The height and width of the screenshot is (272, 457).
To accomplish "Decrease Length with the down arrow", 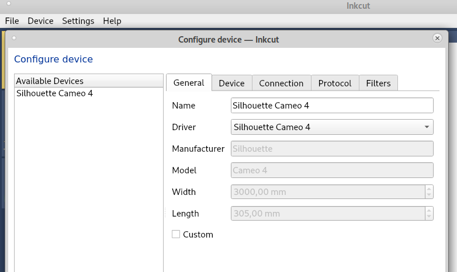I will tap(429, 217).
